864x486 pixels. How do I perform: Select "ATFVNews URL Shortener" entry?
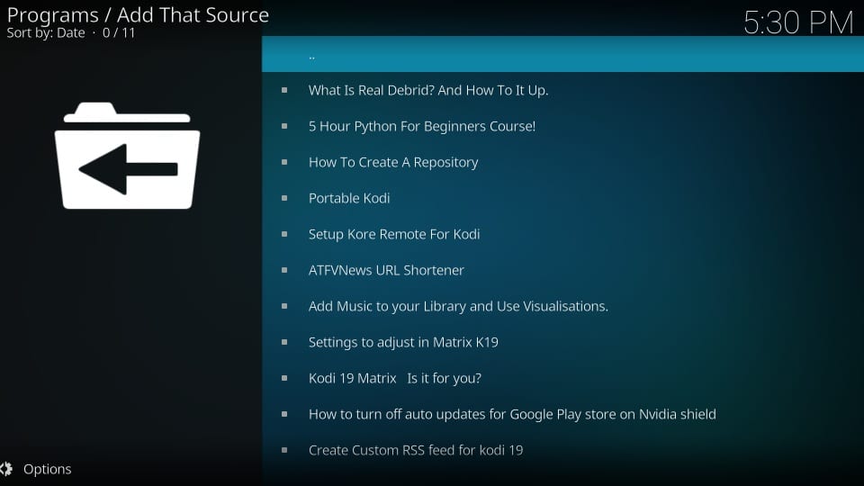(x=562, y=270)
